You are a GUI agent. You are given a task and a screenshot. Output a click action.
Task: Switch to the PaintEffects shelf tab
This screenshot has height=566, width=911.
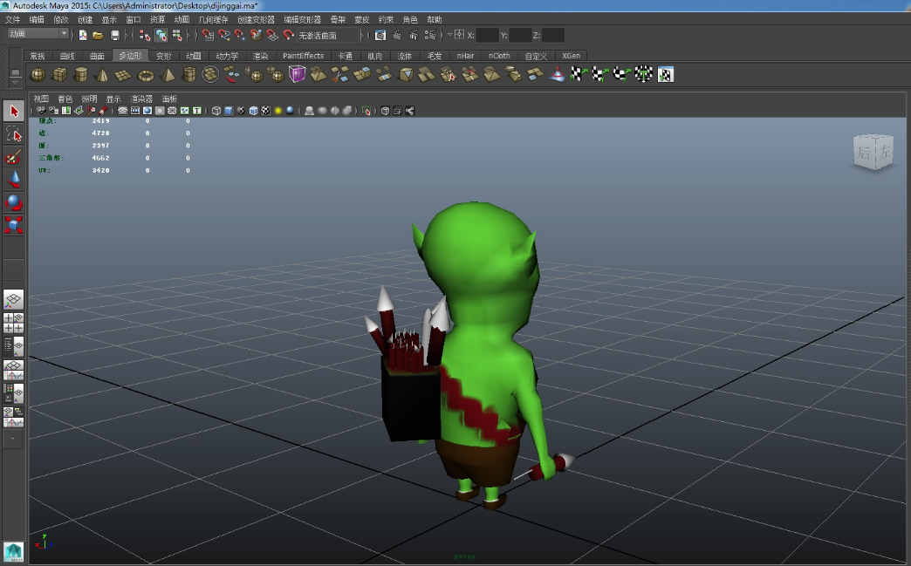click(303, 56)
